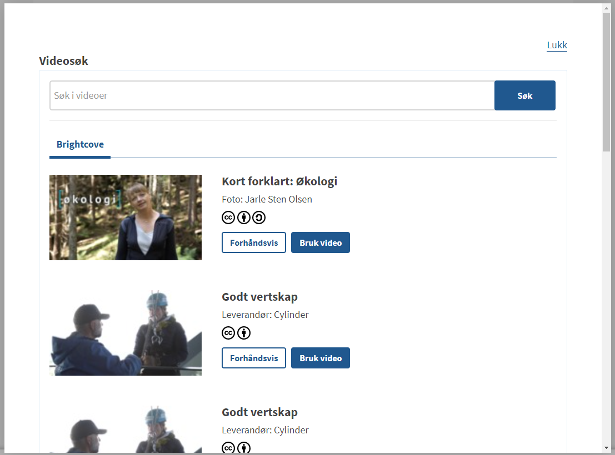Click the attribution person icon under Kort forklart: Økologi

[243, 218]
